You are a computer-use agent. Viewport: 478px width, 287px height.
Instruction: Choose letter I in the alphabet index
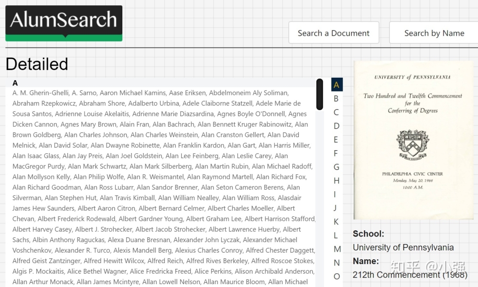point(335,194)
